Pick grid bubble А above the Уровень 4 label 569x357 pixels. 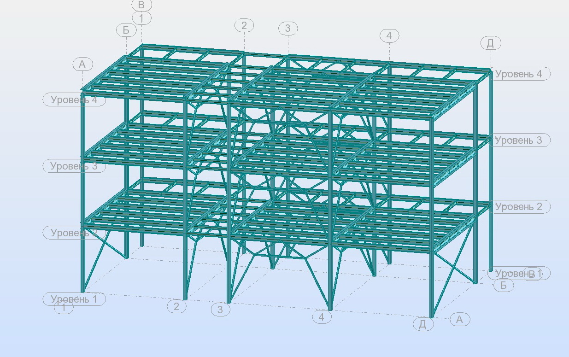pyautogui.click(x=82, y=64)
